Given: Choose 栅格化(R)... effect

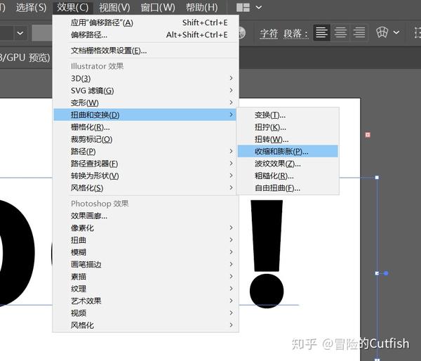Looking at the screenshot, I should [x=146, y=127].
